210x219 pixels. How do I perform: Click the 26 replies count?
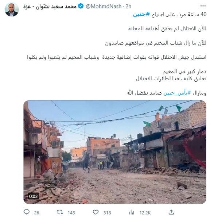click(36, 213)
